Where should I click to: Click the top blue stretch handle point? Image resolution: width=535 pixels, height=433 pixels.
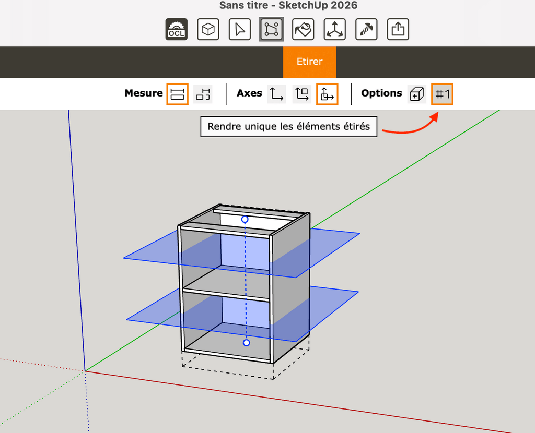coord(245,220)
